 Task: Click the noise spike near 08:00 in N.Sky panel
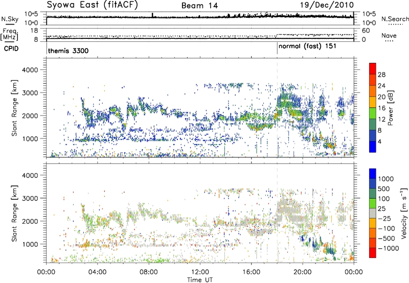tap(152, 15)
